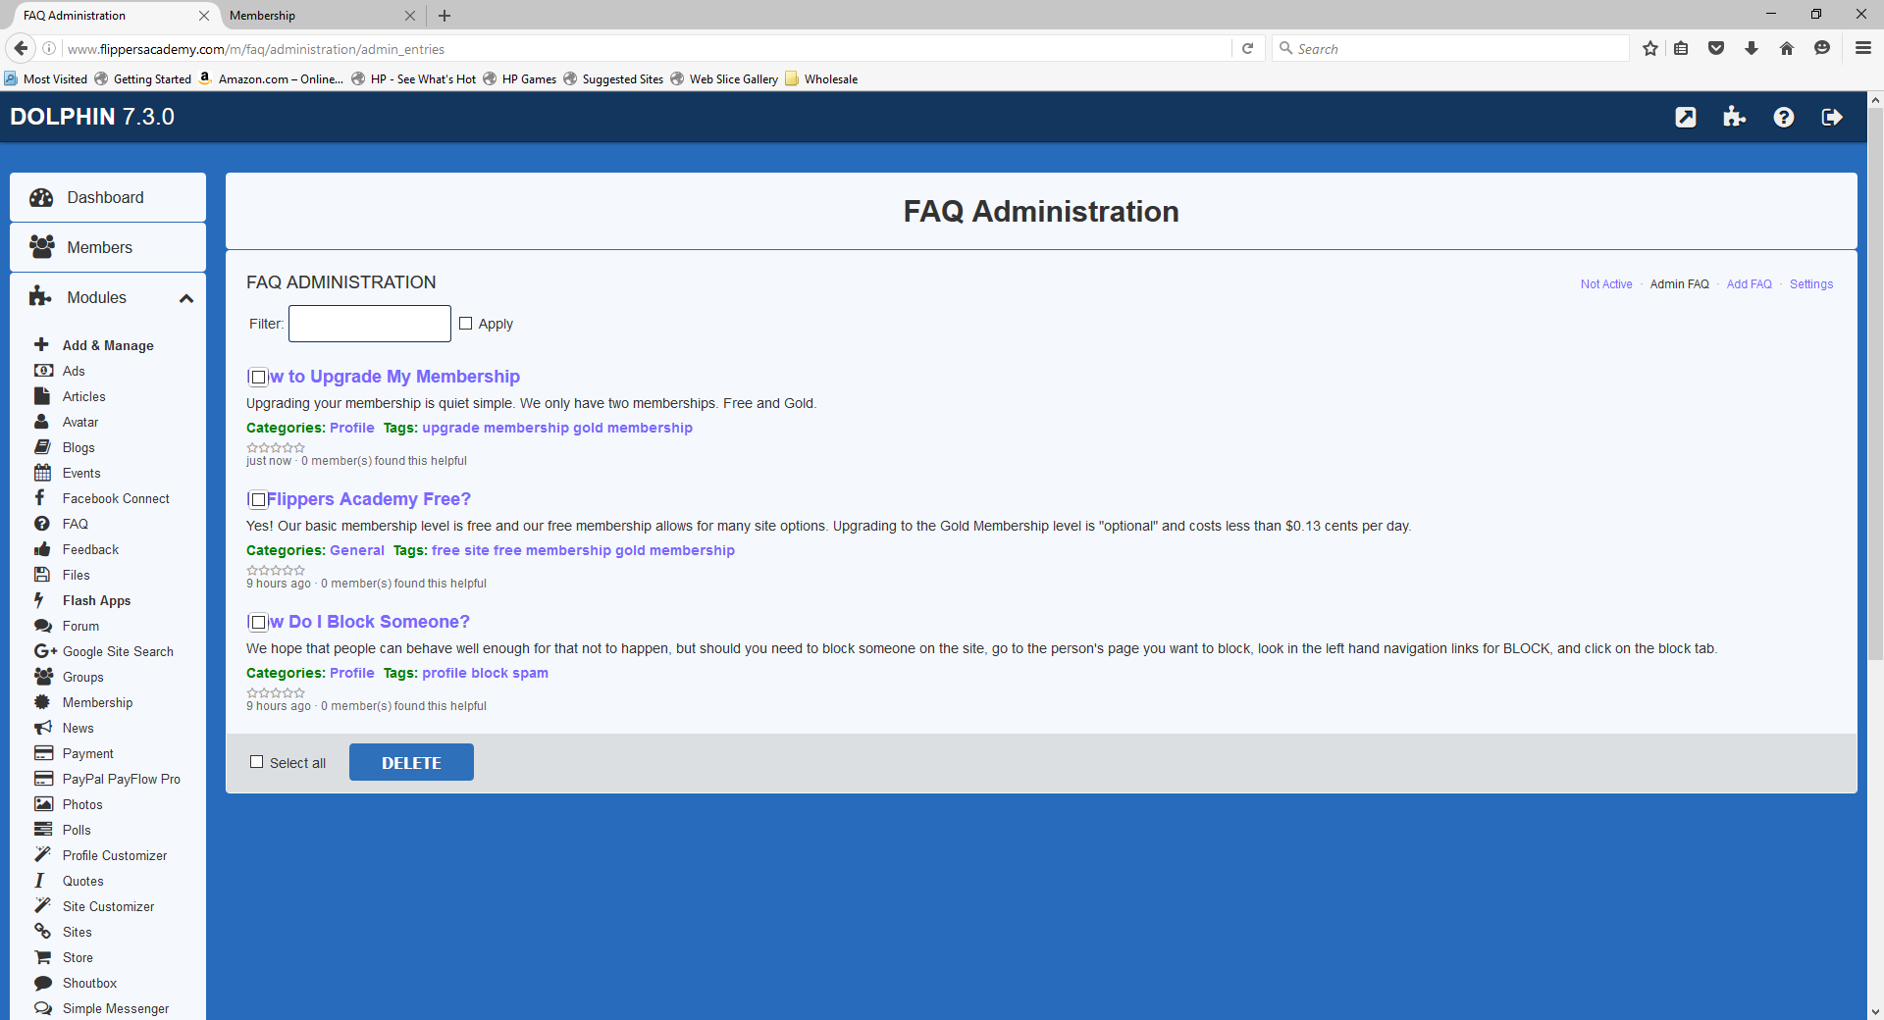The width and height of the screenshot is (1884, 1020).
Task: Click the extensions puzzle icon in header
Action: tap(1734, 118)
